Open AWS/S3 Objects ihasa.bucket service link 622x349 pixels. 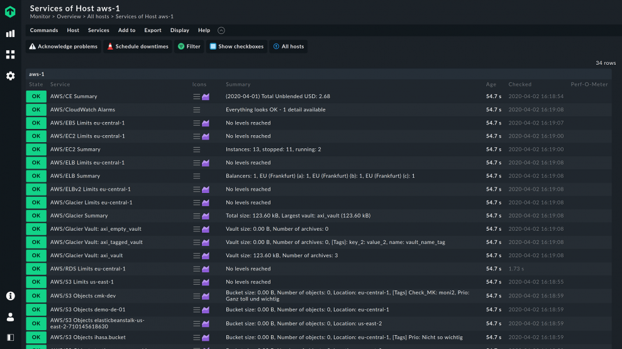[88, 338]
